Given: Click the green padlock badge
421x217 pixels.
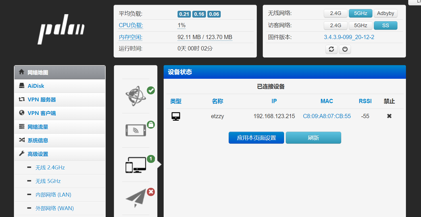Looking at the screenshot, I should pos(151,125).
